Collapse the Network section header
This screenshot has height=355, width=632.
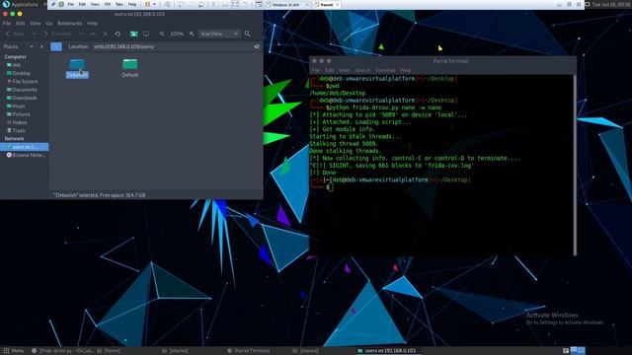click(x=14, y=138)
